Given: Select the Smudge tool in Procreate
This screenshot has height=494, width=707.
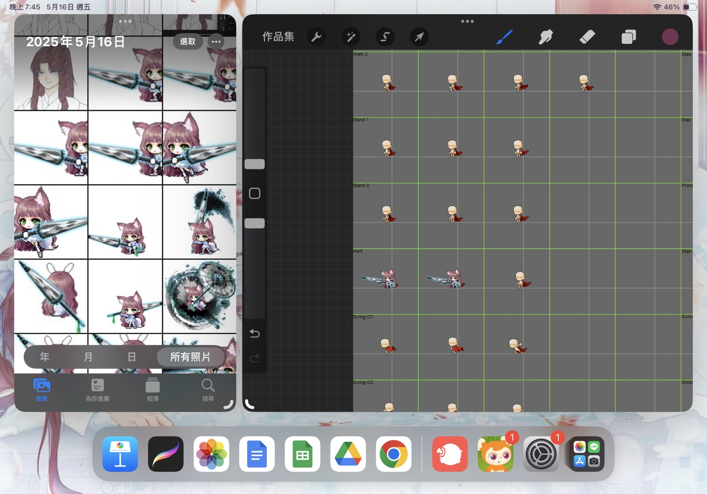Looking at the screenshot, I should (x=546, y=37).
